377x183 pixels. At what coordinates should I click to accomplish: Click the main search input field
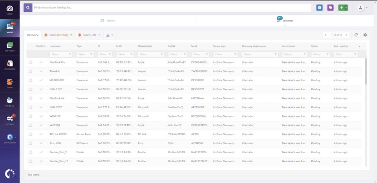click(x=172, y=7)
